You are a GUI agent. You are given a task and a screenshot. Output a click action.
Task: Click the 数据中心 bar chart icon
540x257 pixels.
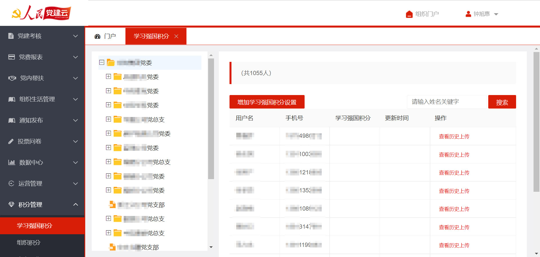(x=12, y=162)
